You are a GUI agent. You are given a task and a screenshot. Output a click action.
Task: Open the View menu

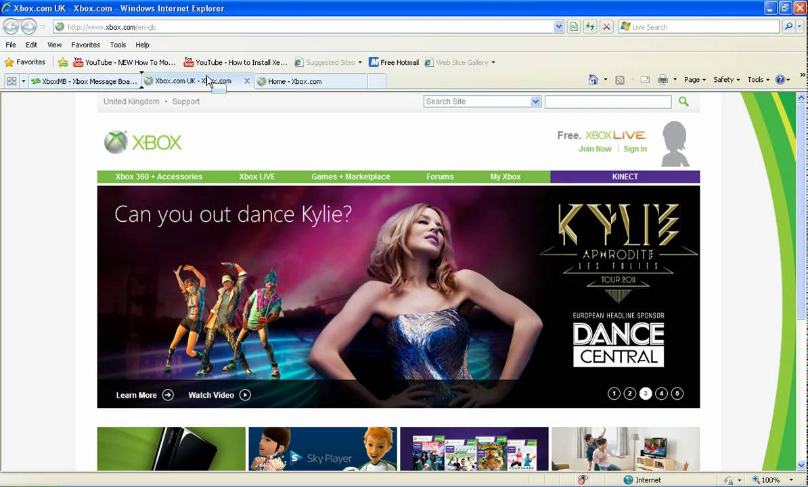click(x=54, y=45)
